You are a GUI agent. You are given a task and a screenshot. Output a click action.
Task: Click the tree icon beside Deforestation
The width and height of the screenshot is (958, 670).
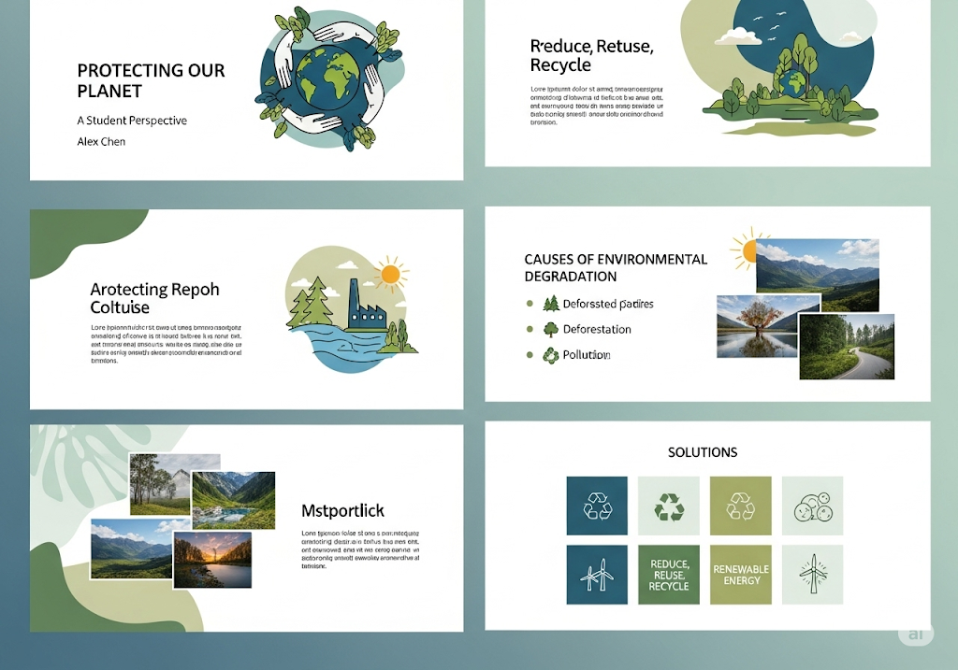(x=551, y=330)
